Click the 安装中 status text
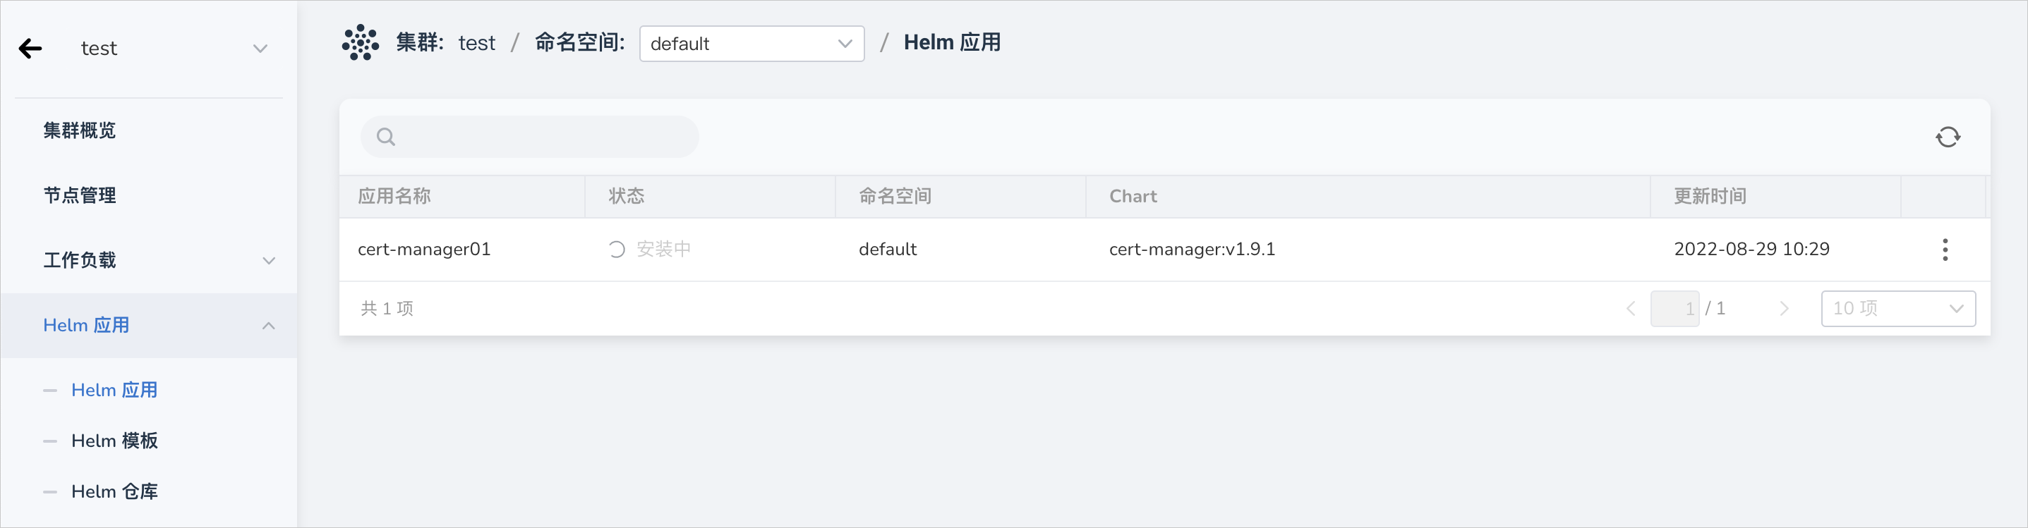The width and height of the screenshot is (2028, 528). tap(664, 250)
